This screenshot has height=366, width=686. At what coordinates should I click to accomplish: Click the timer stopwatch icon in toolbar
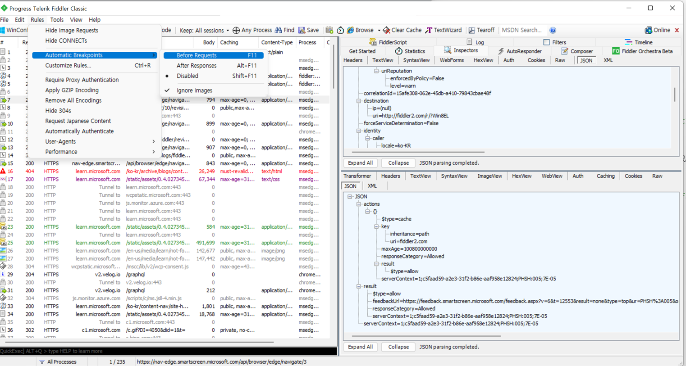[340, 30]
